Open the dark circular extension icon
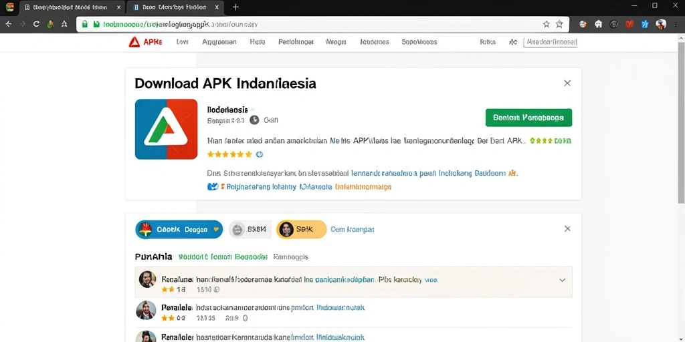Image resolution: width=685 pixels, height=342 pixels. point(614,25)
